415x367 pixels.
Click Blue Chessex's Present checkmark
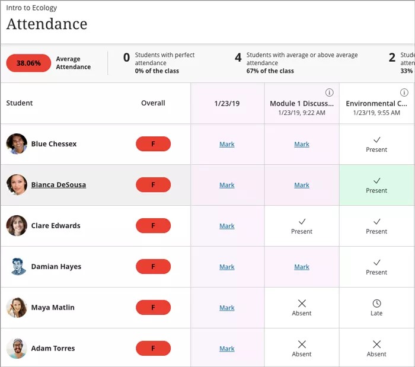(x=376, y=140)
